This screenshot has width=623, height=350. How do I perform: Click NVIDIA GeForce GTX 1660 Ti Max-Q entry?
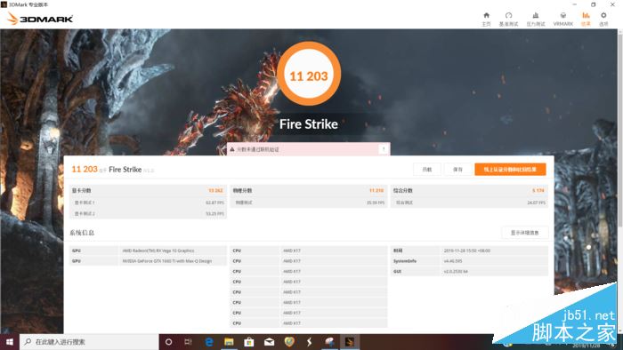[x=167, y=261]
